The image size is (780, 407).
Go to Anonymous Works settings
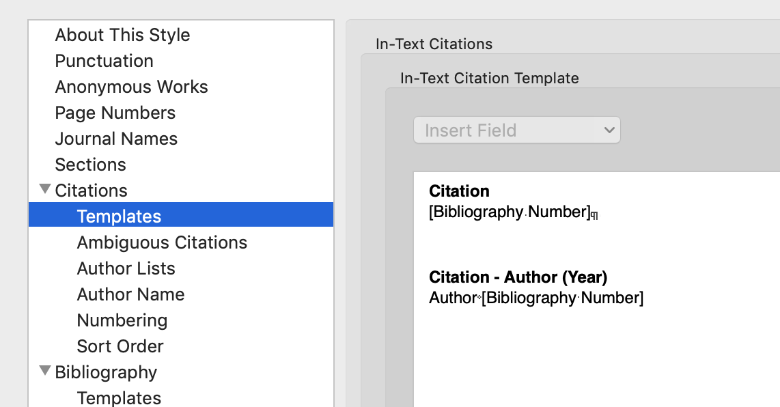[x=131, y=87]
